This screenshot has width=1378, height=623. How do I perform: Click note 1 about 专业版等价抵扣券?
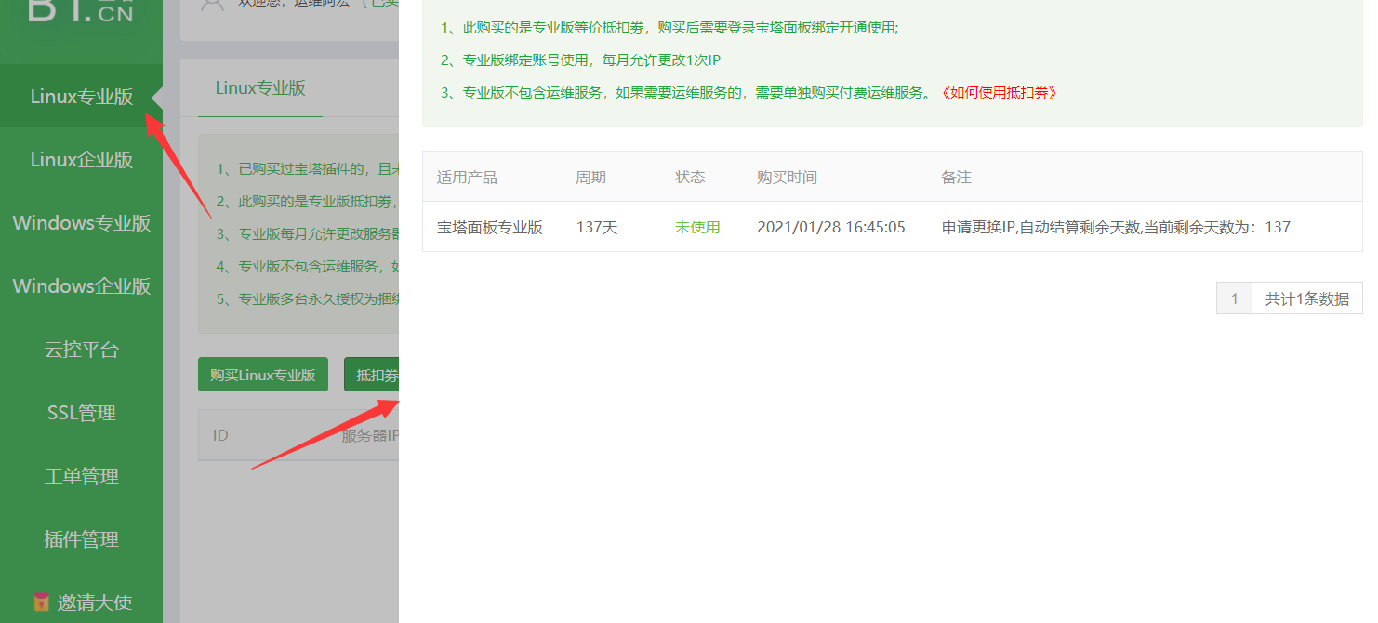tap(669, 28)
